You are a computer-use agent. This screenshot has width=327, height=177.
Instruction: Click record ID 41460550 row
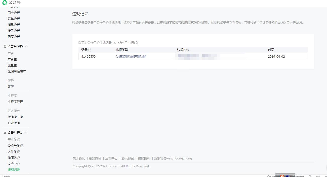[x=88, y=57]
